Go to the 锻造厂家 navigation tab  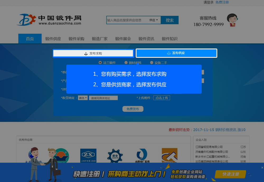(x=100, y=39)
